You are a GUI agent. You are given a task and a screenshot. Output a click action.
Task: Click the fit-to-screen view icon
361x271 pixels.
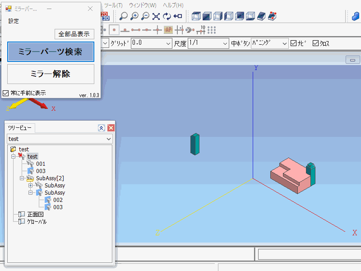[156, 16]
